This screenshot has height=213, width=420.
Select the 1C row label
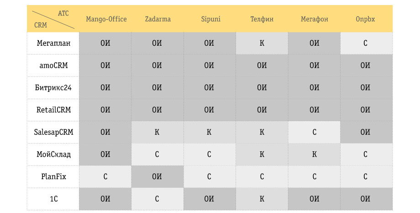53,199
